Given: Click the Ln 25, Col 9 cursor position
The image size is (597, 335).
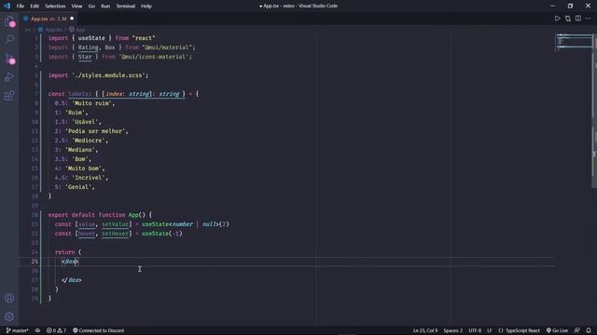Looking at the screenshot, I should 425,330.
